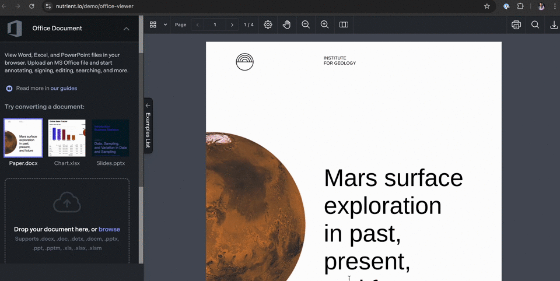Viewport: 560px width, 281px height.
Task: Click the 'Chart.xlsx' file label
Action: pyautogui.click(x=66, y=163)
